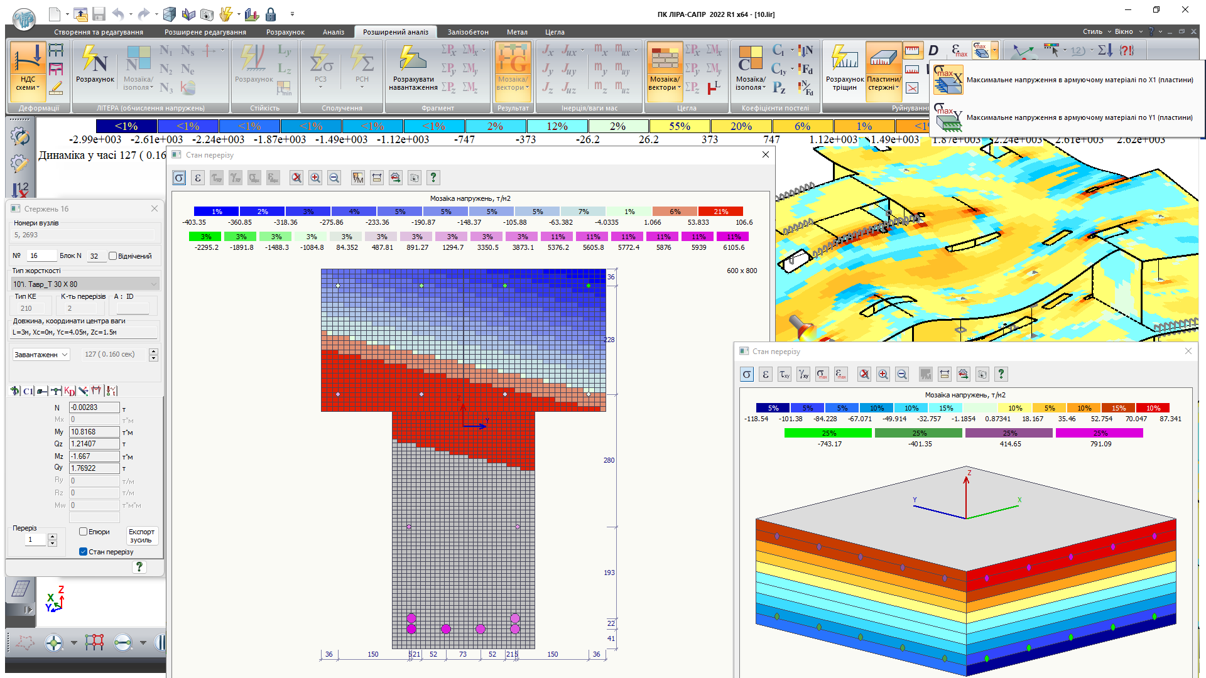This screenshot has width=1206, height=678.
Task: Expand the Завантаженн load combo box
Action: point(41,355)
